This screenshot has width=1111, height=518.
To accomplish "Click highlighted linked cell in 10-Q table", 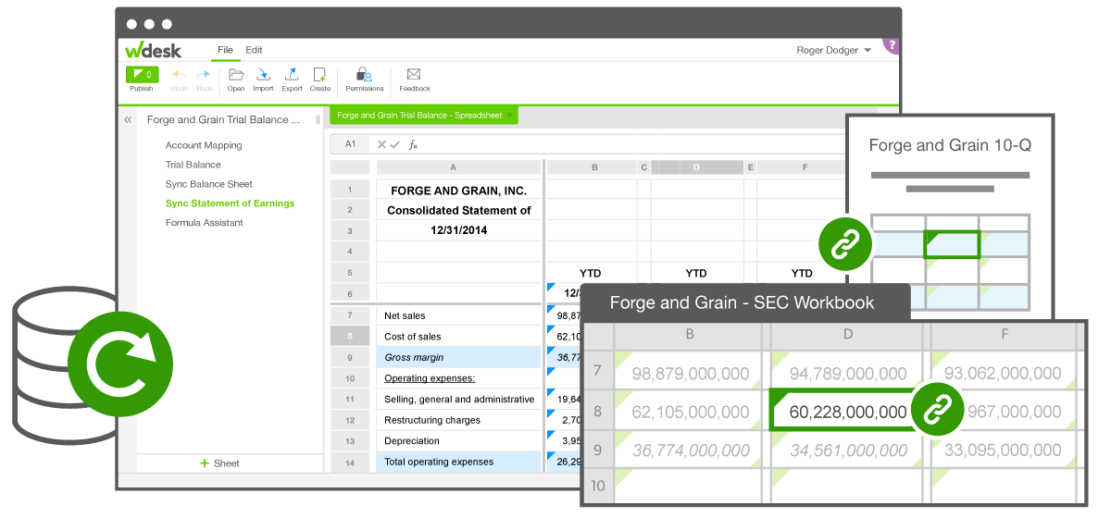I will click(x=952, y=244).
